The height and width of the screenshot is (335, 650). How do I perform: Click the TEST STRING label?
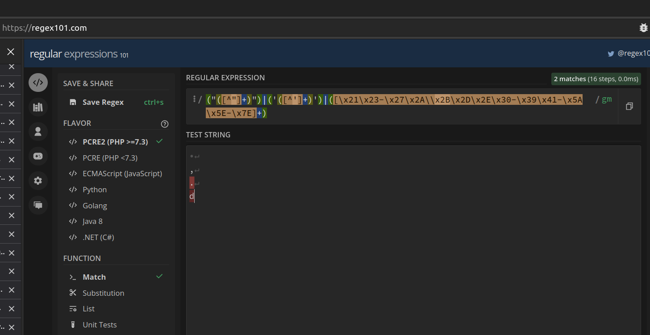click(x=208, y=135)
